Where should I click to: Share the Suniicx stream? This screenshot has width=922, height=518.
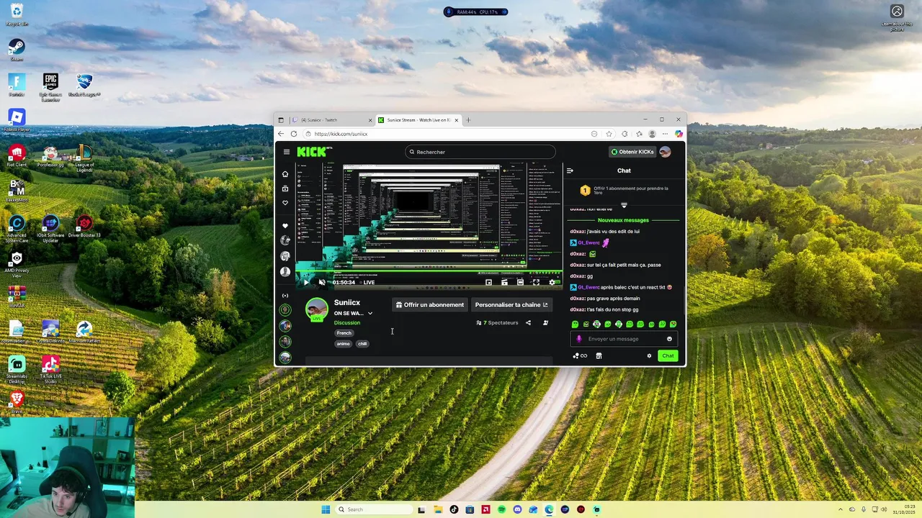(x=528, y=323)
